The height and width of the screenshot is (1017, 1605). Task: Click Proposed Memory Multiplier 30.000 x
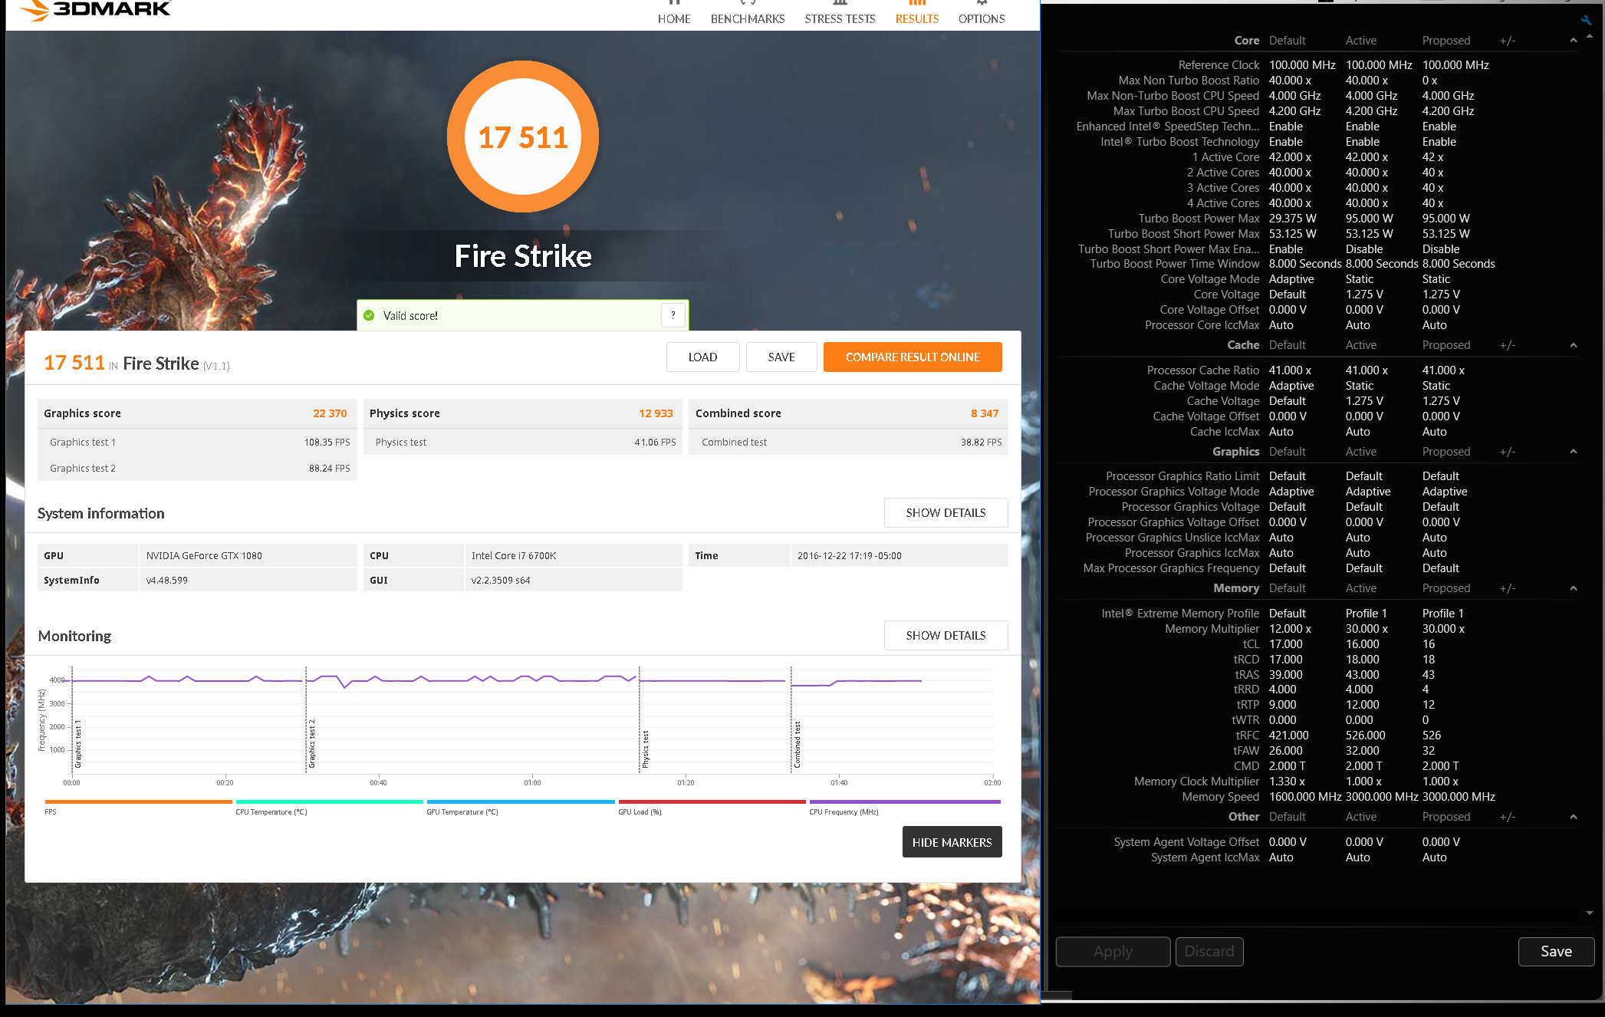click(x=1443, y=629)
